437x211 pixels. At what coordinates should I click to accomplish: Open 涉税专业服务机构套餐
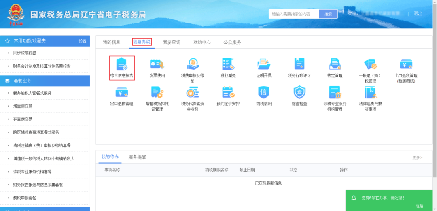click(32, 172)
